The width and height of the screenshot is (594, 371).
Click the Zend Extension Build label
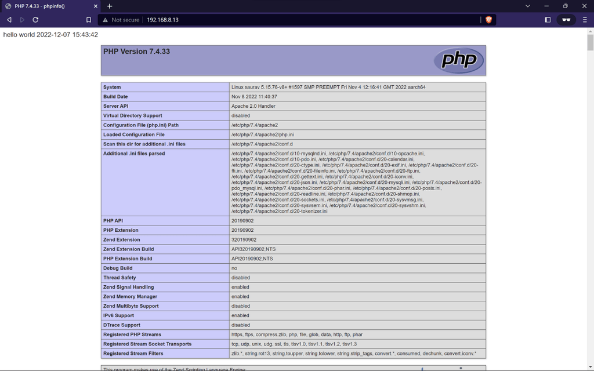(128, 249)
